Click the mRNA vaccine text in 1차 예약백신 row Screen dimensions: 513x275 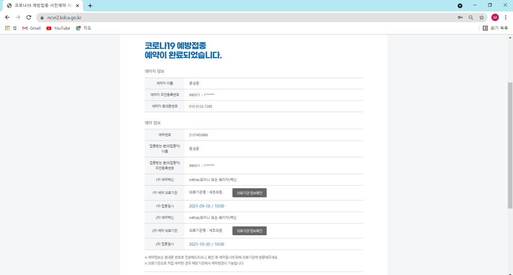point(213,180)
